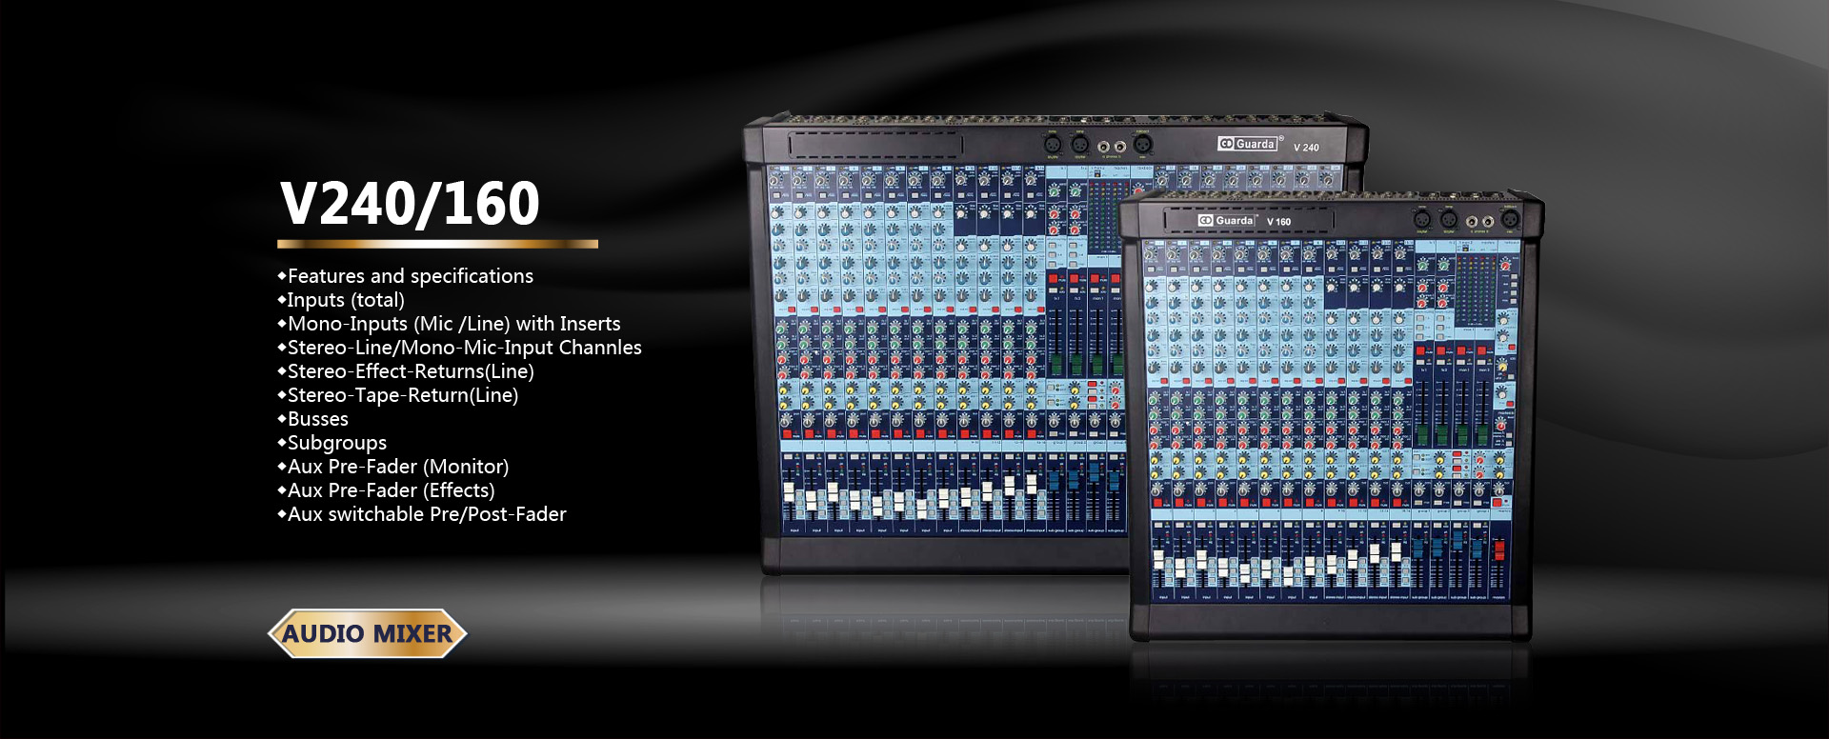Select the 'Busses' bullet
Viewport: 1829px width, 739px height.
pyautogui.click(x=313, y=419)
